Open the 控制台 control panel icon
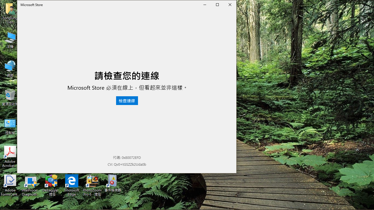 tap(10, 127)
